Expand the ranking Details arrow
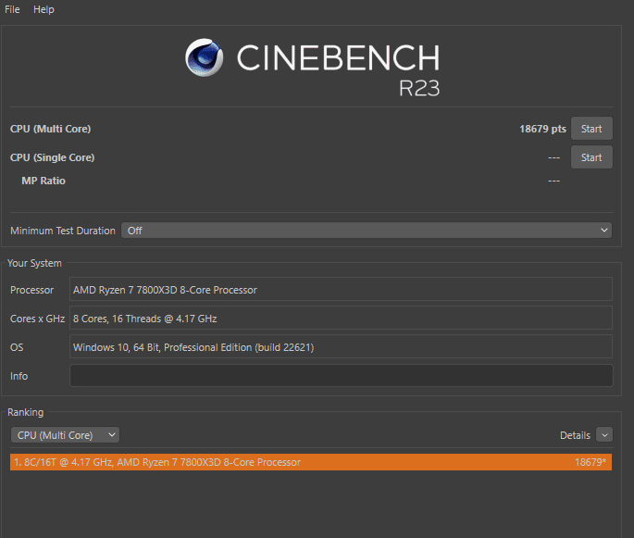The height and width of the screenshot is (538, 634). click(x=604, y=435)
